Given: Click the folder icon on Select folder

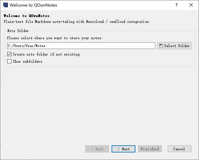Looking at the screenshot, I should click(161, 46).
